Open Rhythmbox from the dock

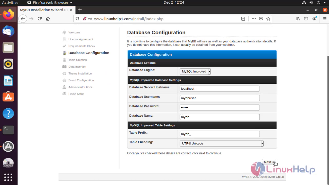click(x=8, y=64)
